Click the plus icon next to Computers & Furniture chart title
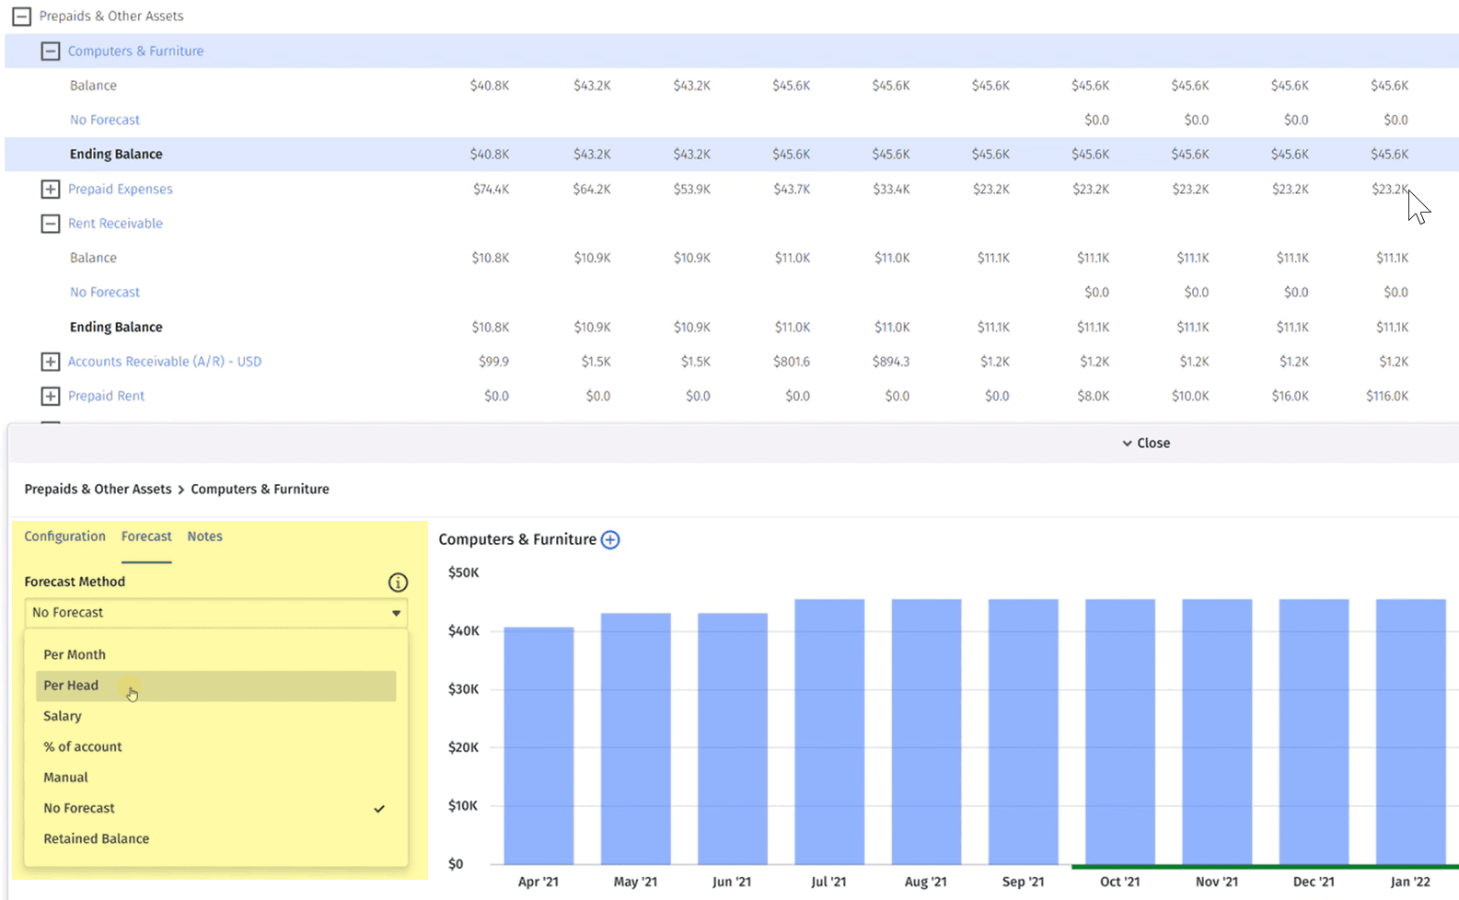The height and width of the screenshot is (900, 1459). click(610, 540)
